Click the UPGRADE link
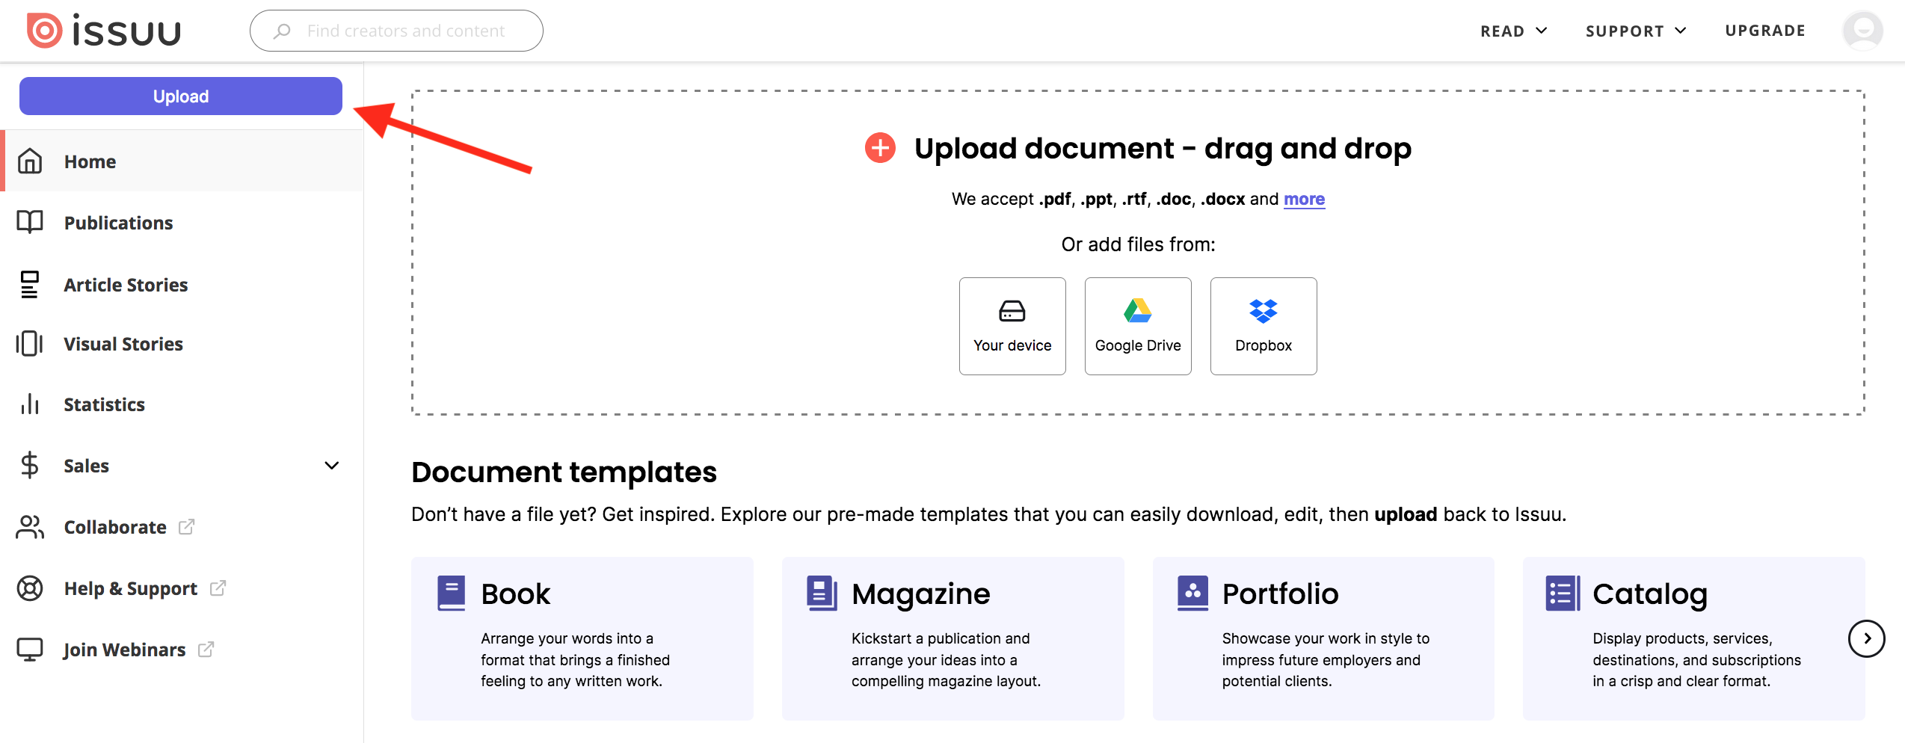Screen dimensions: 1905x743 click(1765, 31)
